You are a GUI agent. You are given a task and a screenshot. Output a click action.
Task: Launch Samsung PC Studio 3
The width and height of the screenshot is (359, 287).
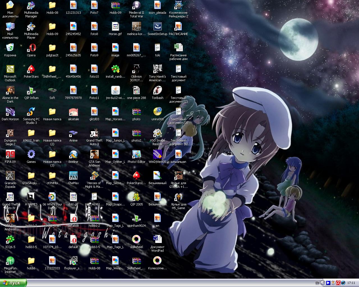click(31, 112)
